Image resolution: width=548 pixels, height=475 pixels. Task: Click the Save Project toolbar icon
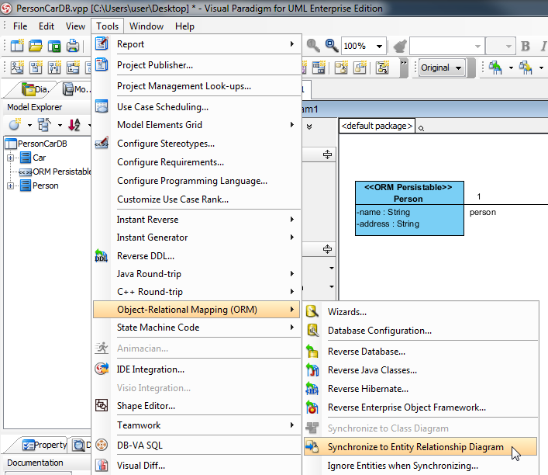pyautogui.click(x=54, y=46)
